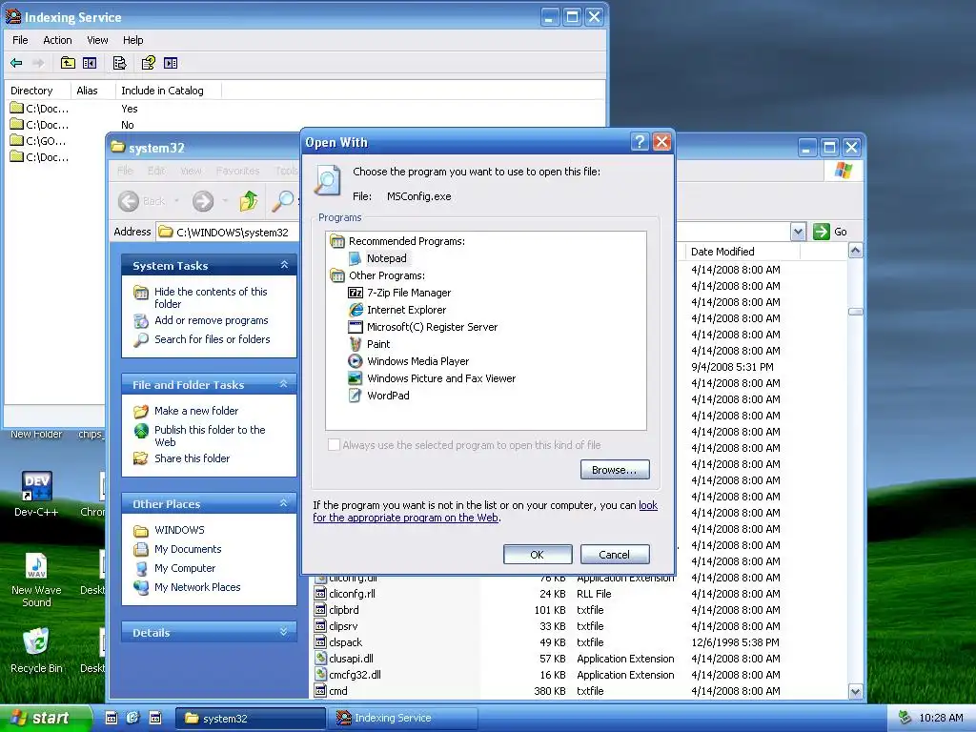976x732 pixels.
Task: Go to WINDOWS in Other Places
Action: click(x=179, y=530)
